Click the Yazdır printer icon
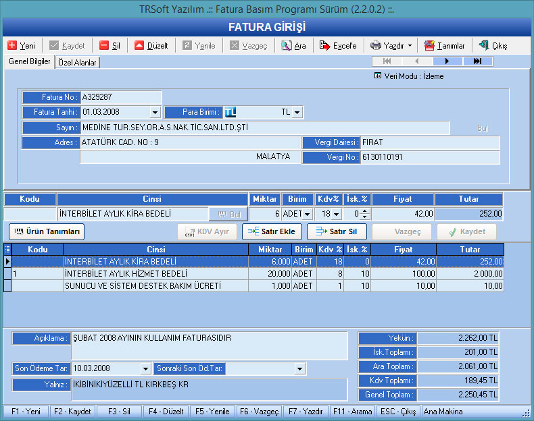Viewport: 534px width, 421px height. pyautogui.click(x=375, y=45)
